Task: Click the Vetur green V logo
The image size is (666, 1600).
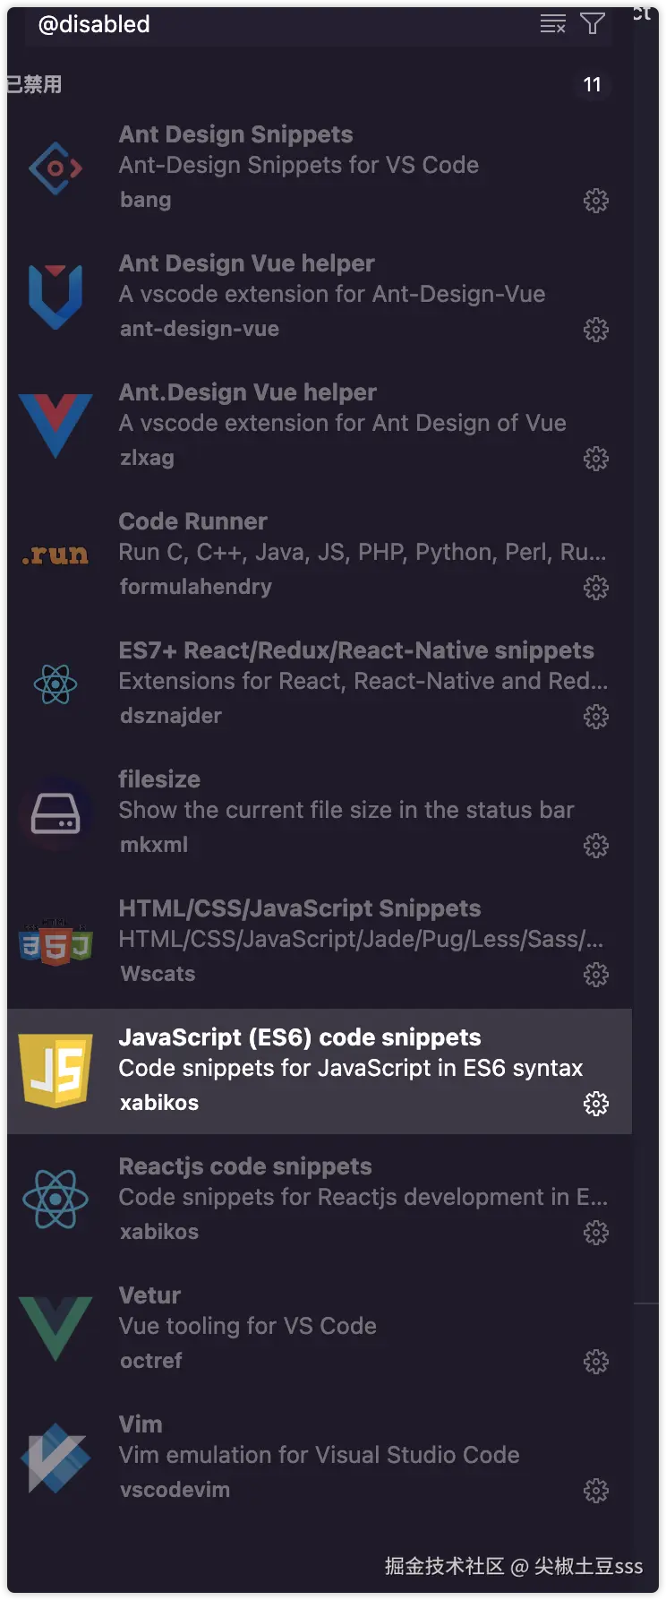Action: tap(55, 1329)
